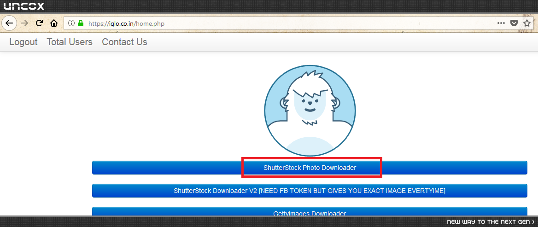
Task: Open ShutterStock Downloader V2 button
Action: (x=310, y=191)
